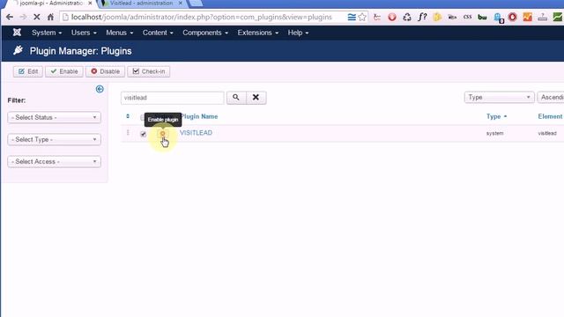The height and width of the screenshot is (317, 564).
Task: Click drag handle of VISITLEAD row
Action: click(128, 133)
